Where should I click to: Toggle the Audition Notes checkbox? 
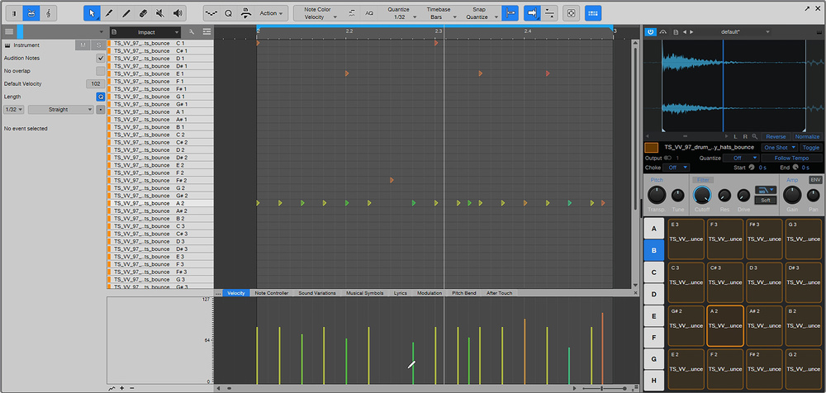point(100,59)
